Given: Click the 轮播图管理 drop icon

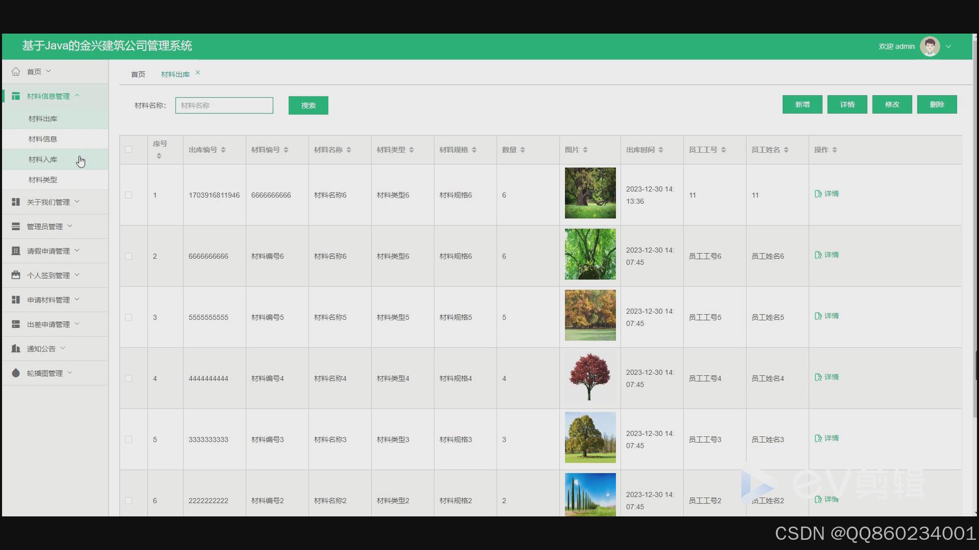Looking at the screenshot, I should (x=16, y=373).
